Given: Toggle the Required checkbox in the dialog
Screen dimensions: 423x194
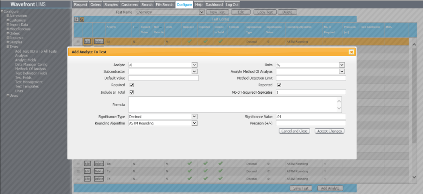Looking at the screenshot, I should pyautogui.click(x=132, y=85).
